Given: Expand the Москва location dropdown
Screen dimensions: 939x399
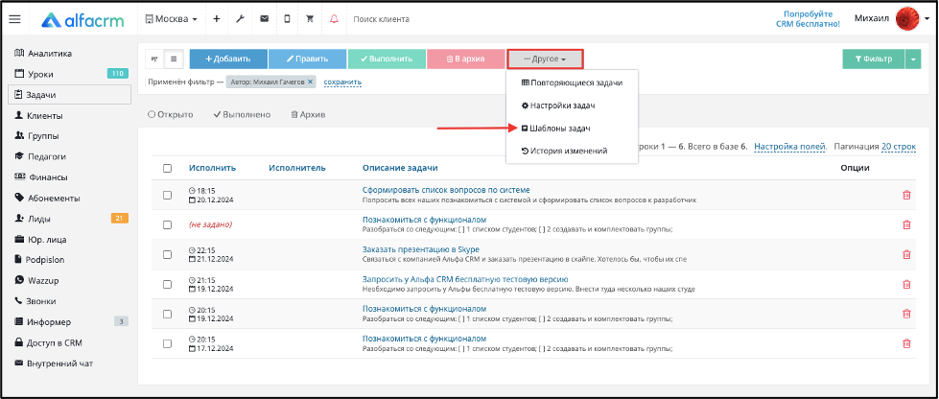Looking at the screenshot, I should click(x=172, y=19).
